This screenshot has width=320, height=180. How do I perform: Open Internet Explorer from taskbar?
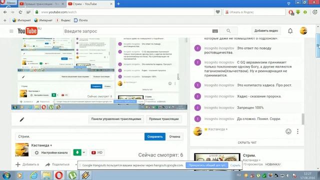[x=33, y=175]
